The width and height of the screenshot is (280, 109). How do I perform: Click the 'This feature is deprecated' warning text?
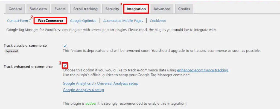[x=162, y=51]
